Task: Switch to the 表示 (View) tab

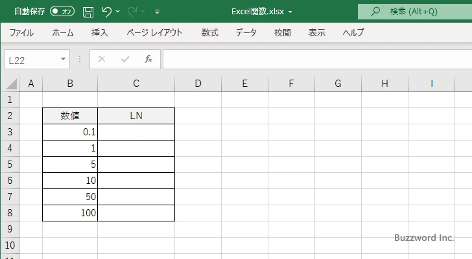Action: 316,32
